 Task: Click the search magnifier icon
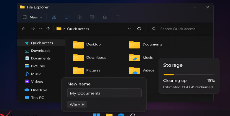(x=154, y=29)
